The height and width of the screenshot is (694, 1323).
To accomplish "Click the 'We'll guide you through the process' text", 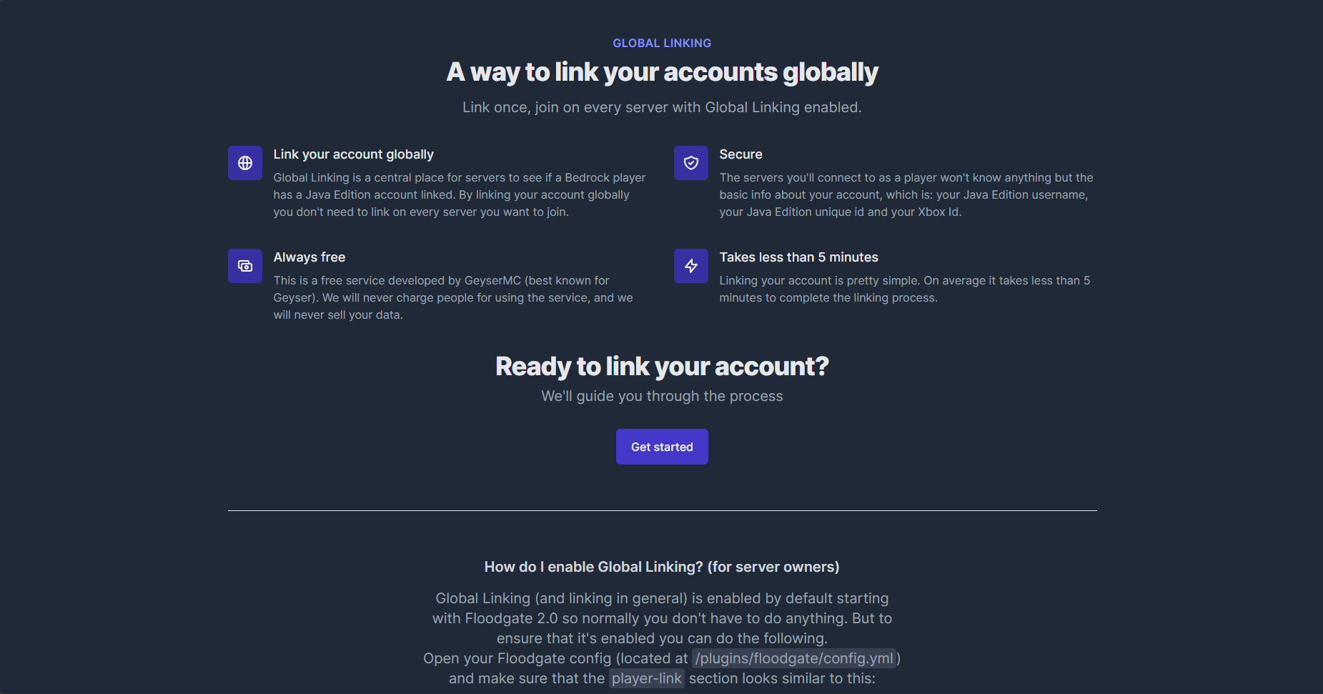I will coord(662,396).
